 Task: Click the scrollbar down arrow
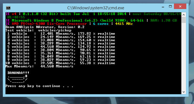point(184,92)
